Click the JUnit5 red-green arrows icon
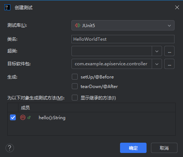This screenshot has height=157, width=183. [x=78, y=25]
